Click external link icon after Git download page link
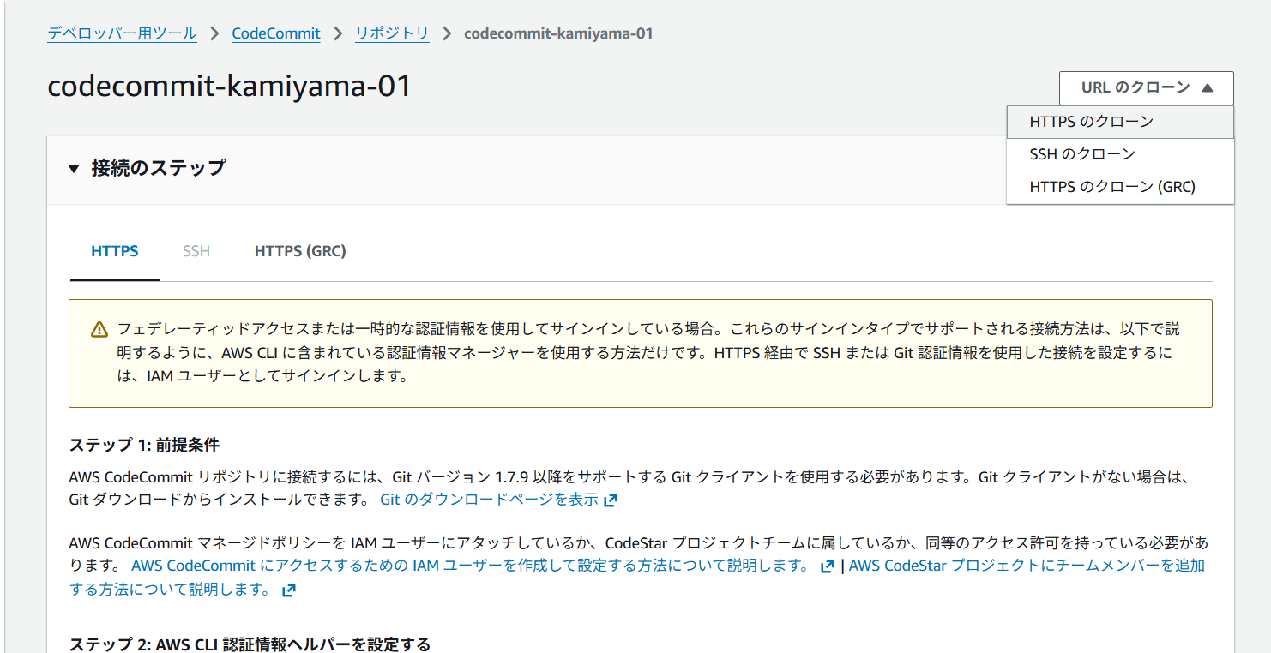 (611, 500)
